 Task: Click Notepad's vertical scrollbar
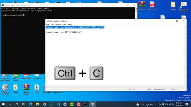185,56
